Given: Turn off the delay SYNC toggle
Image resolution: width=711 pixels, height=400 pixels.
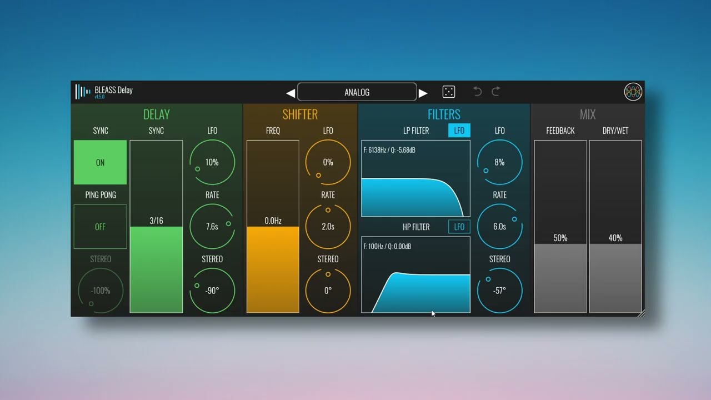Looking at the screenshot, I should (x=100, y=162).
